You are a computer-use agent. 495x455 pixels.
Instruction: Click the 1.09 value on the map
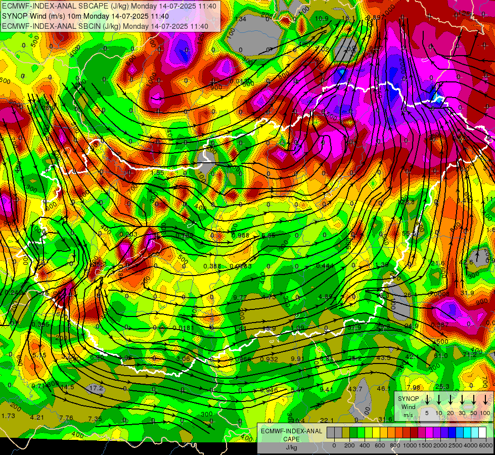click(298, 328)
